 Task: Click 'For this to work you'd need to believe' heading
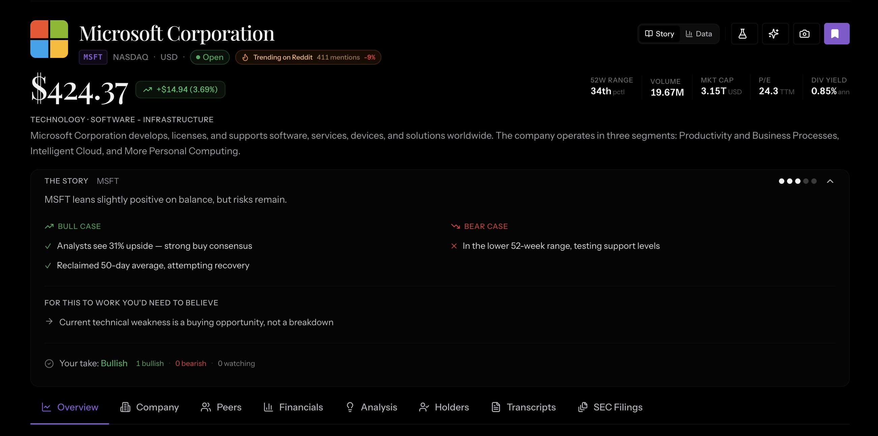[131, 303]
